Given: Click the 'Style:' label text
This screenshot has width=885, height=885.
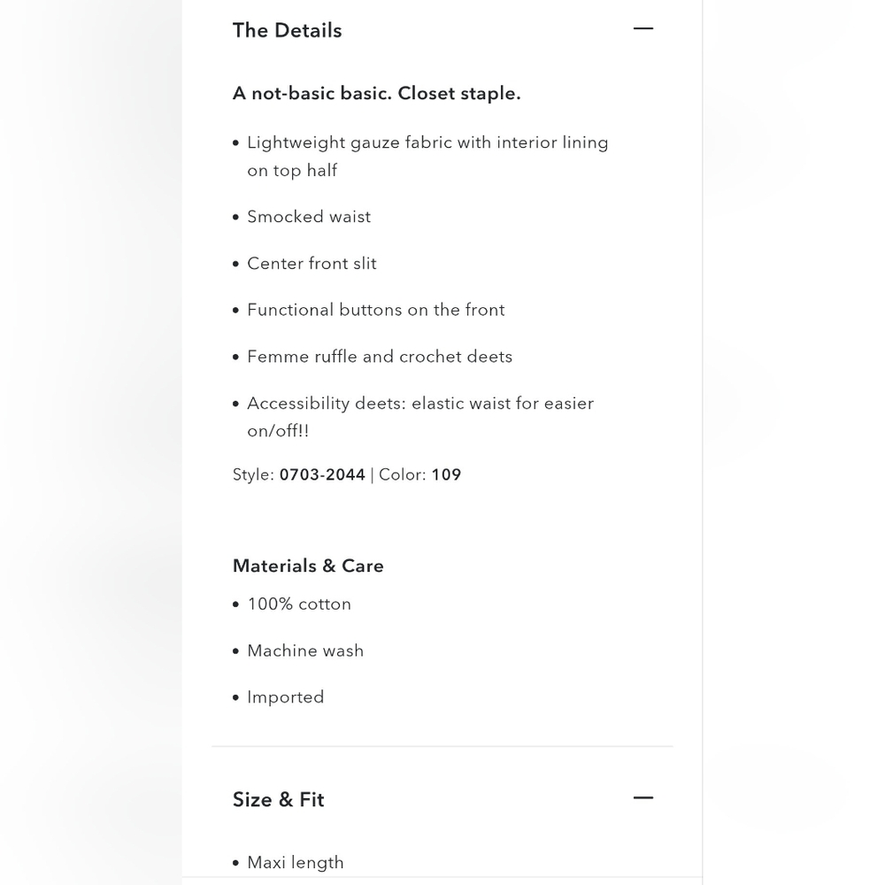Looking at the screenshot, I should (x=253, y=474).
